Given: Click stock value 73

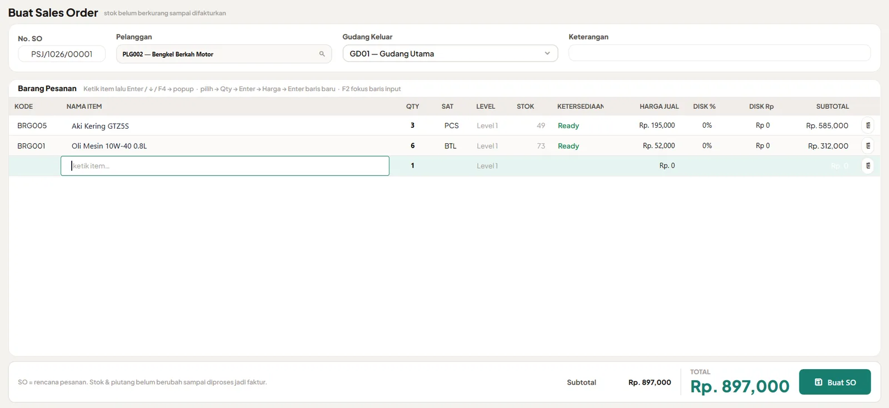Looking at the screenshot, I should pyautogui.click(x=541, y=146).
